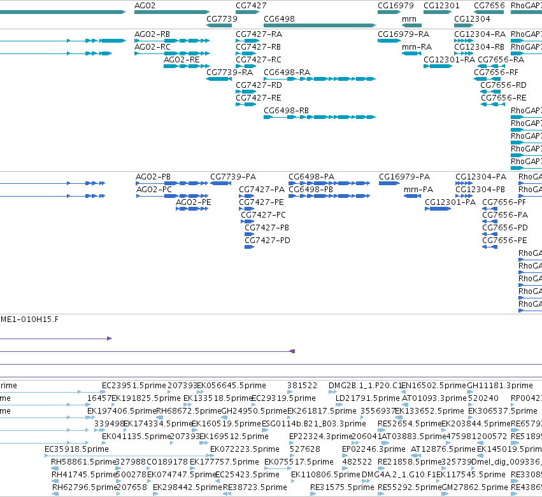Open the AGO2-PC protein feature
The height and width of the screenshot is (497, 542).
click(x=172, y=196)
